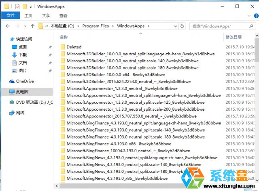Click 本地磁盘 (C:) in address bar
Viewport: 259px width, 191px height.
(x=62, y=26)
